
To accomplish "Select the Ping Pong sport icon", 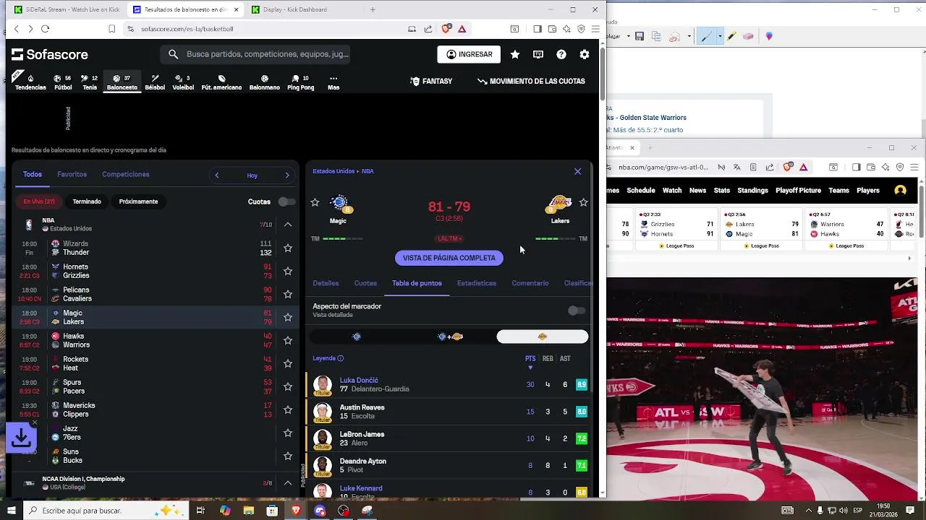I will (x=300, y=82).
